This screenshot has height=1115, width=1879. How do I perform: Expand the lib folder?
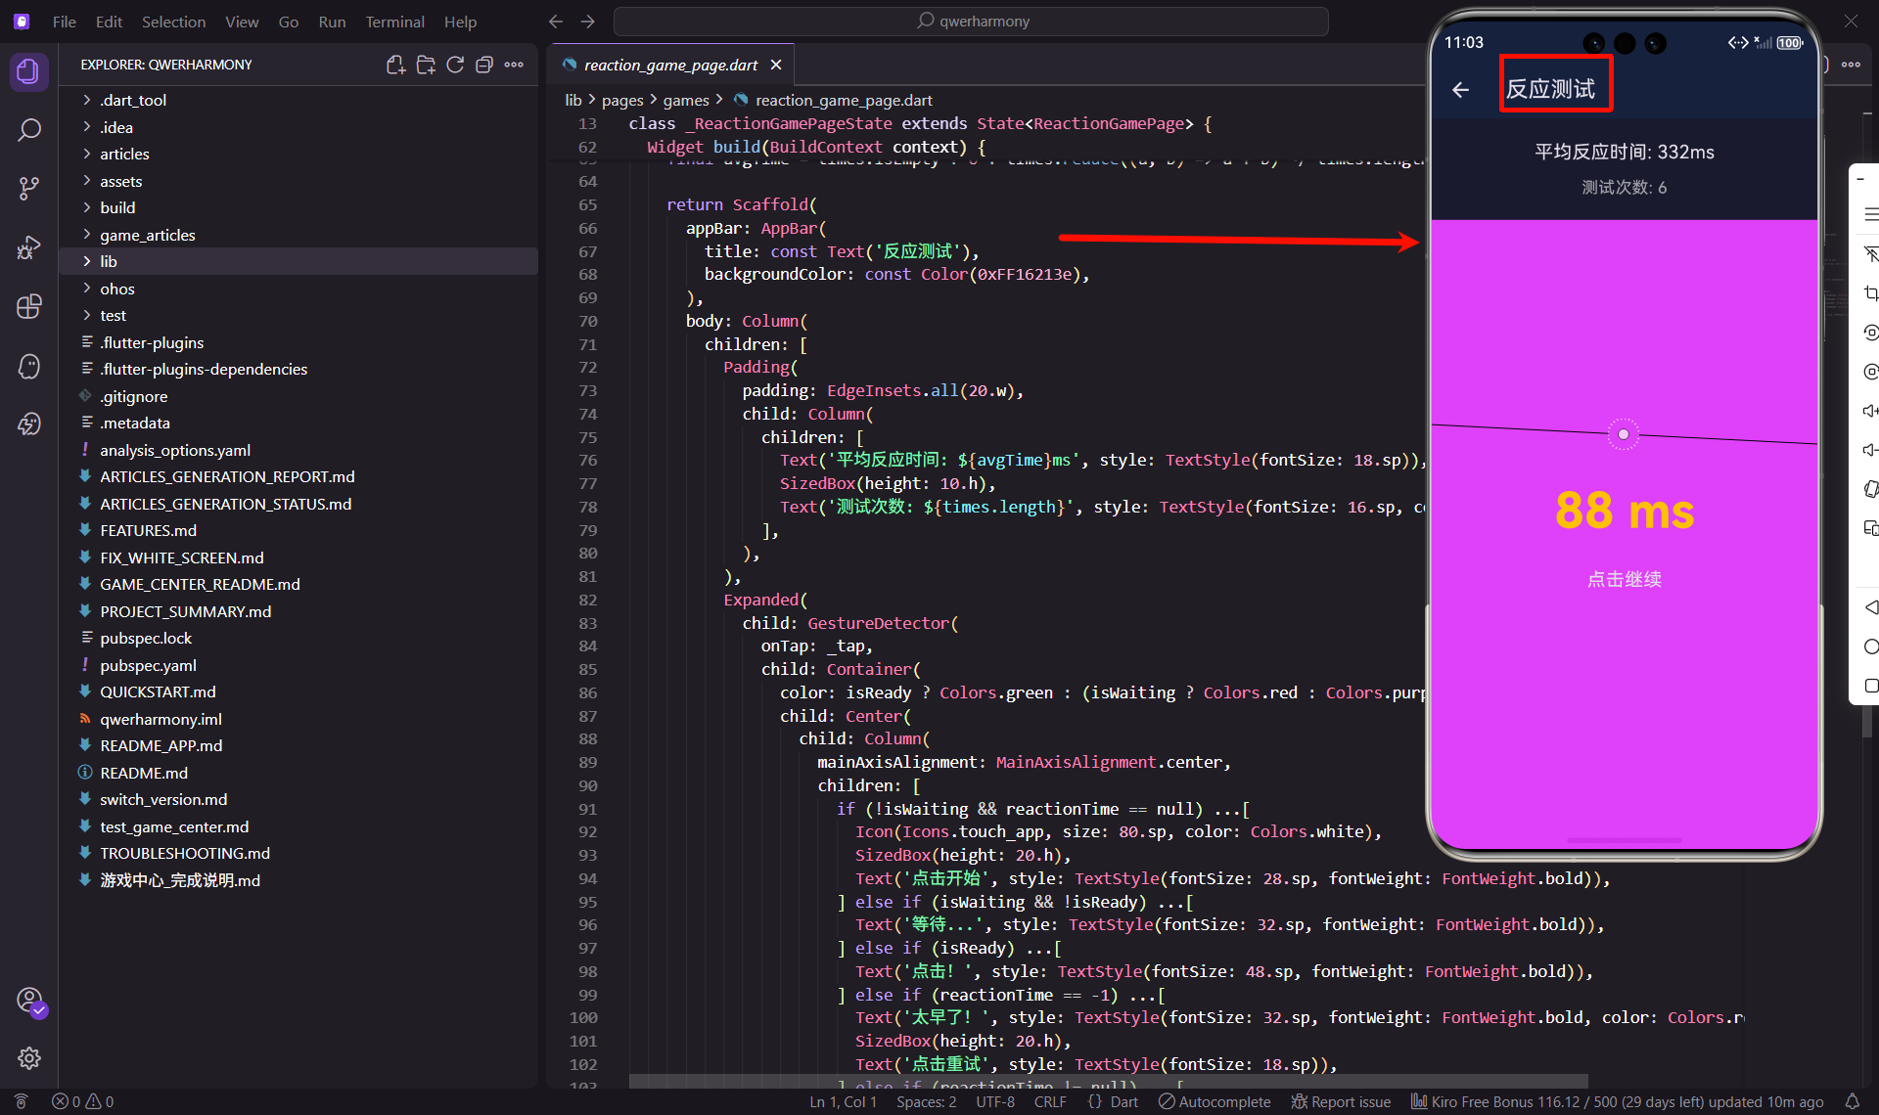click(108, 261)
